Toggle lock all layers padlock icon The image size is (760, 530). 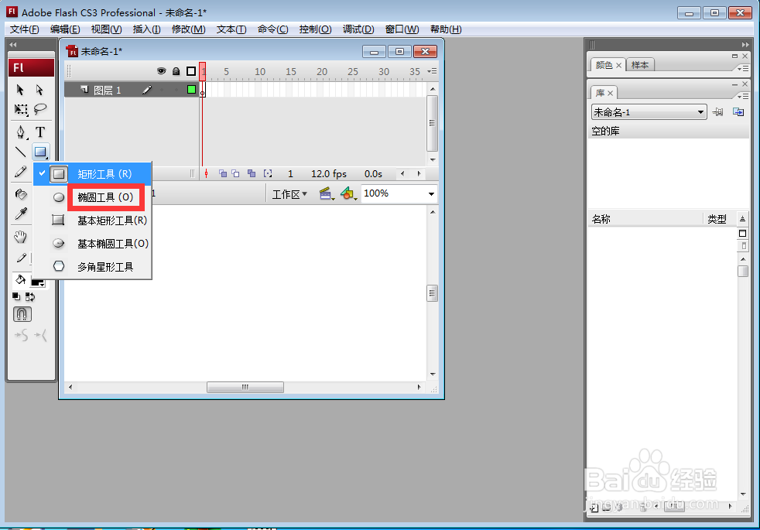pyautogui.click(x=176, y=71)
